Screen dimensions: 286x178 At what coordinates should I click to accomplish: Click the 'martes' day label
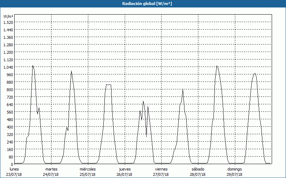51,169
